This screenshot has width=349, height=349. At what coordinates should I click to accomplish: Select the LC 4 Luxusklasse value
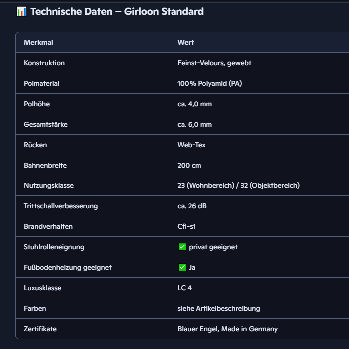pyautogui.click(x=185, y=288)
